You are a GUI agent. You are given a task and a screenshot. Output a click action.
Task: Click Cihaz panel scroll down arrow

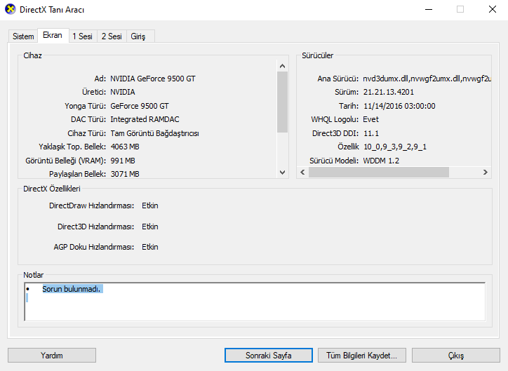point(282,173)
